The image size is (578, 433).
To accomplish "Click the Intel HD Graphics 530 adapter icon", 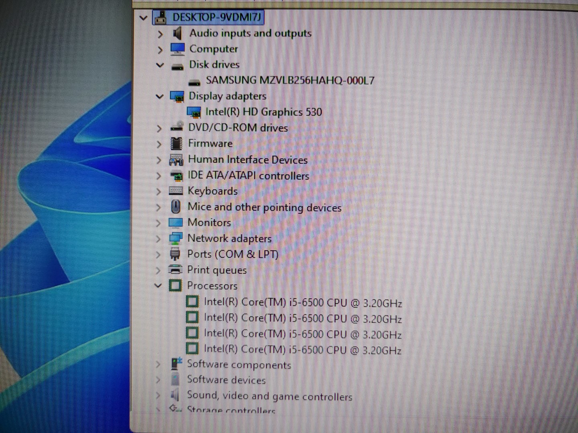I will [194, 112].
